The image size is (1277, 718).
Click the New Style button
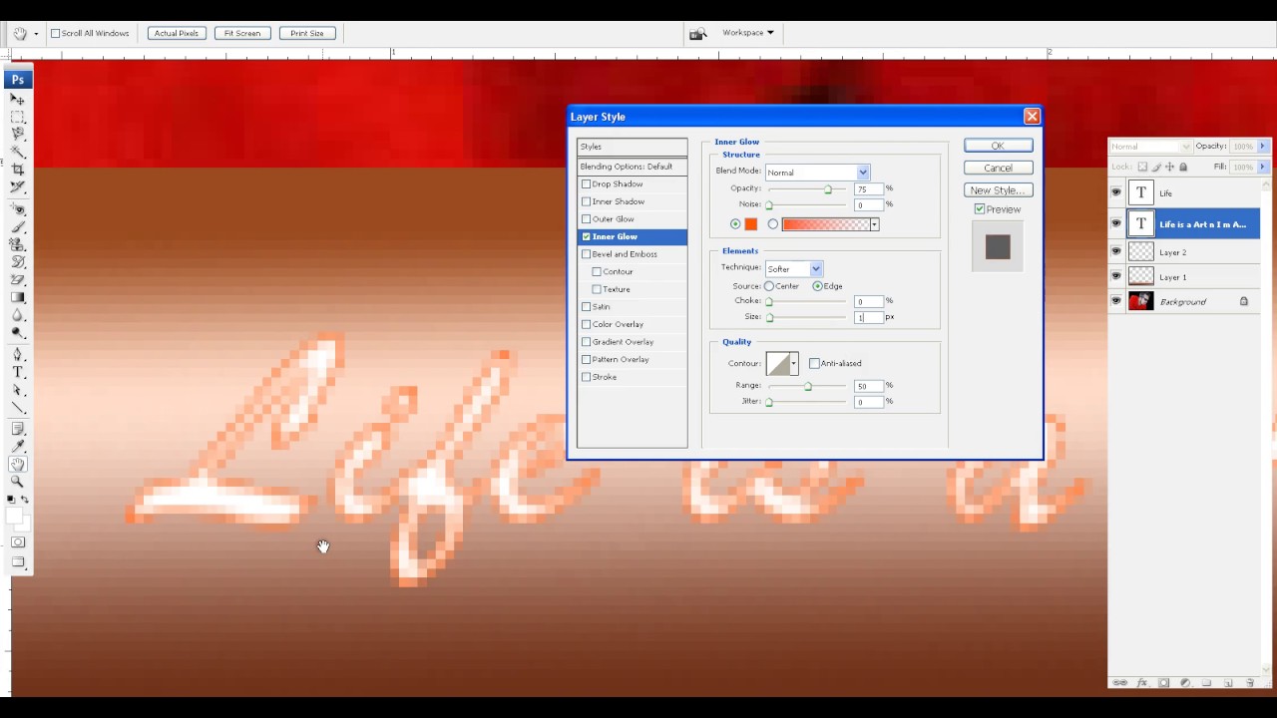tap(998, 190)
